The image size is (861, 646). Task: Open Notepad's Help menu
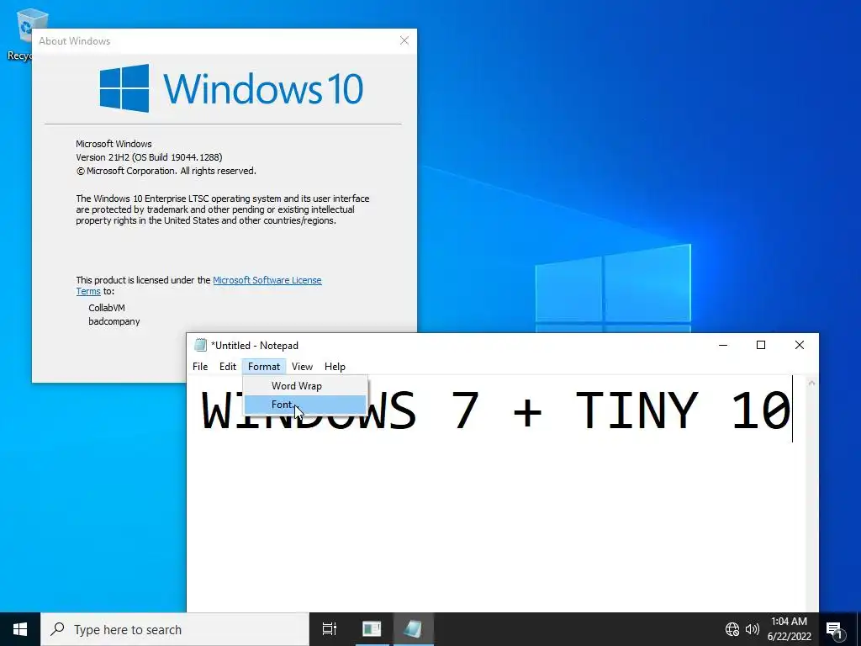(x=335, y=367)
